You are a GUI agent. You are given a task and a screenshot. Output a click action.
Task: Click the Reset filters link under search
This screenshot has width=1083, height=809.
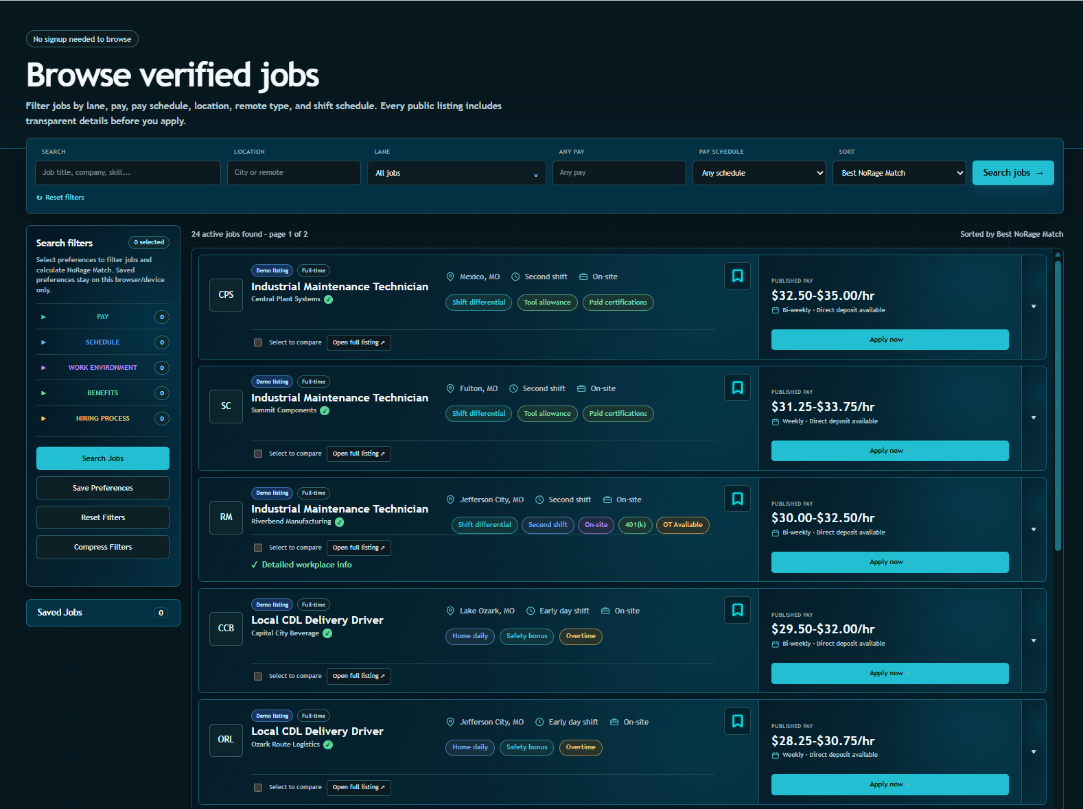click(60, 198)
